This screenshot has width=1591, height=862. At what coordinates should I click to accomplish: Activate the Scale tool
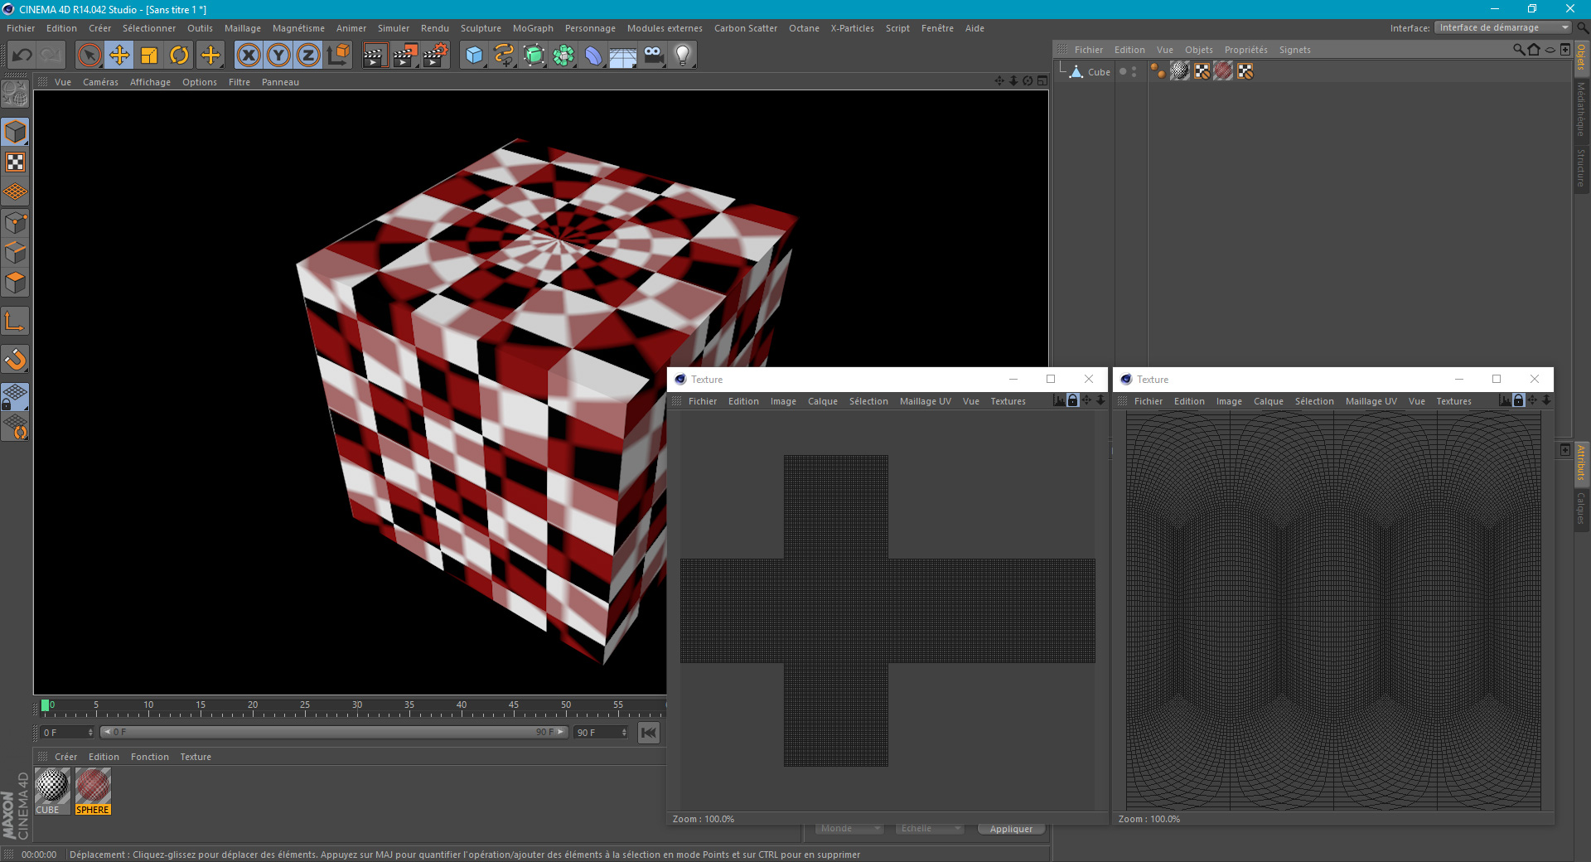coord(149,56)
